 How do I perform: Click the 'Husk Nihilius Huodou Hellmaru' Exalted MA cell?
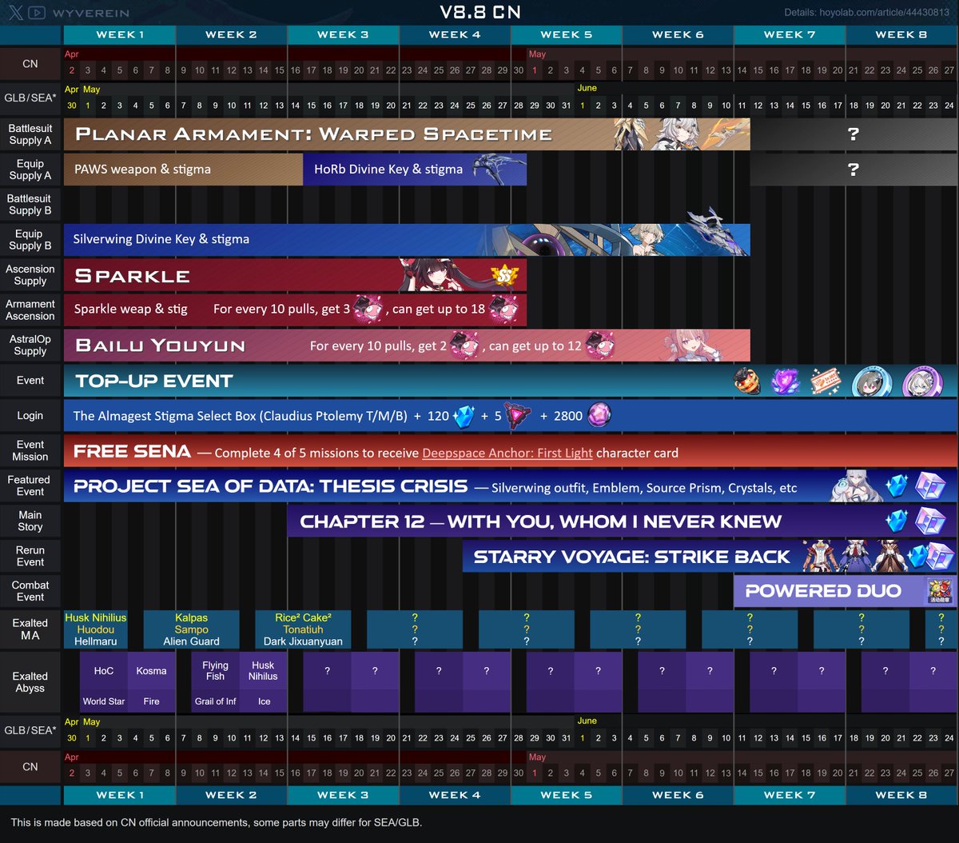tap(96, 629)
